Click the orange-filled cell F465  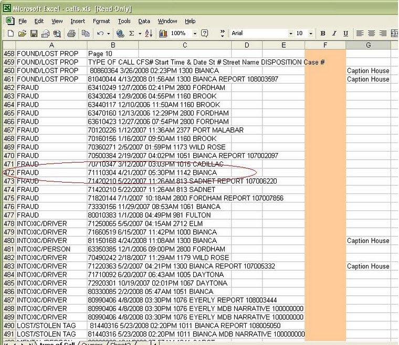[325, 113]
